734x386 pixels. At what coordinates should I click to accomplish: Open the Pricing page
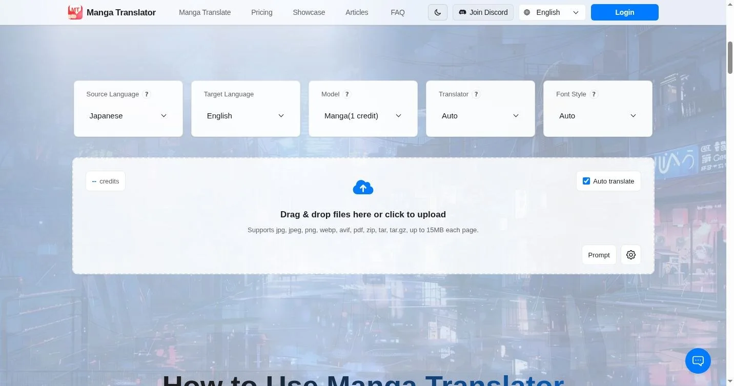pyautogui.click(x=262, y=12)
